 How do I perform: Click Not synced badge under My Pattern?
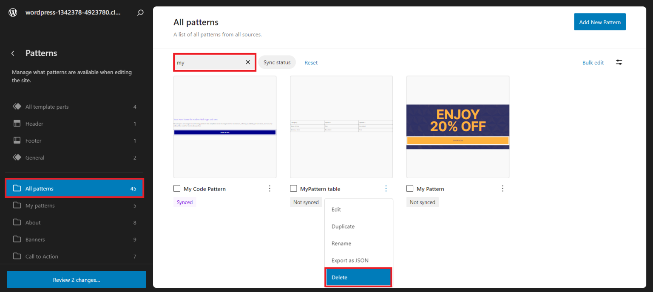point(422,202)
